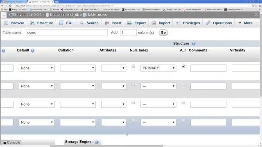
Task: Click the Table name input field
Action: 66,33
